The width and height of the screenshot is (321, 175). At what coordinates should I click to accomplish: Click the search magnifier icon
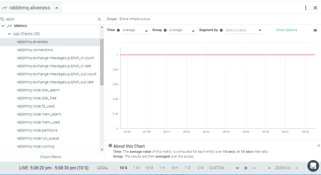(2, 19)
